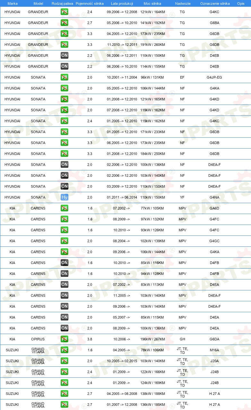
Task: Click the petrol icon in the Grand Vitara M16A row
Action: pos(65,350)
